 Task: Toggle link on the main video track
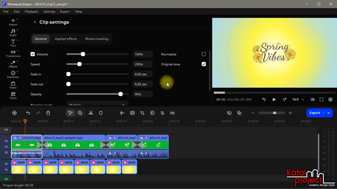(6, 153)
